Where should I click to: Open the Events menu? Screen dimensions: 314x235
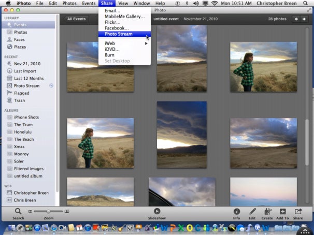click(89, 3)
